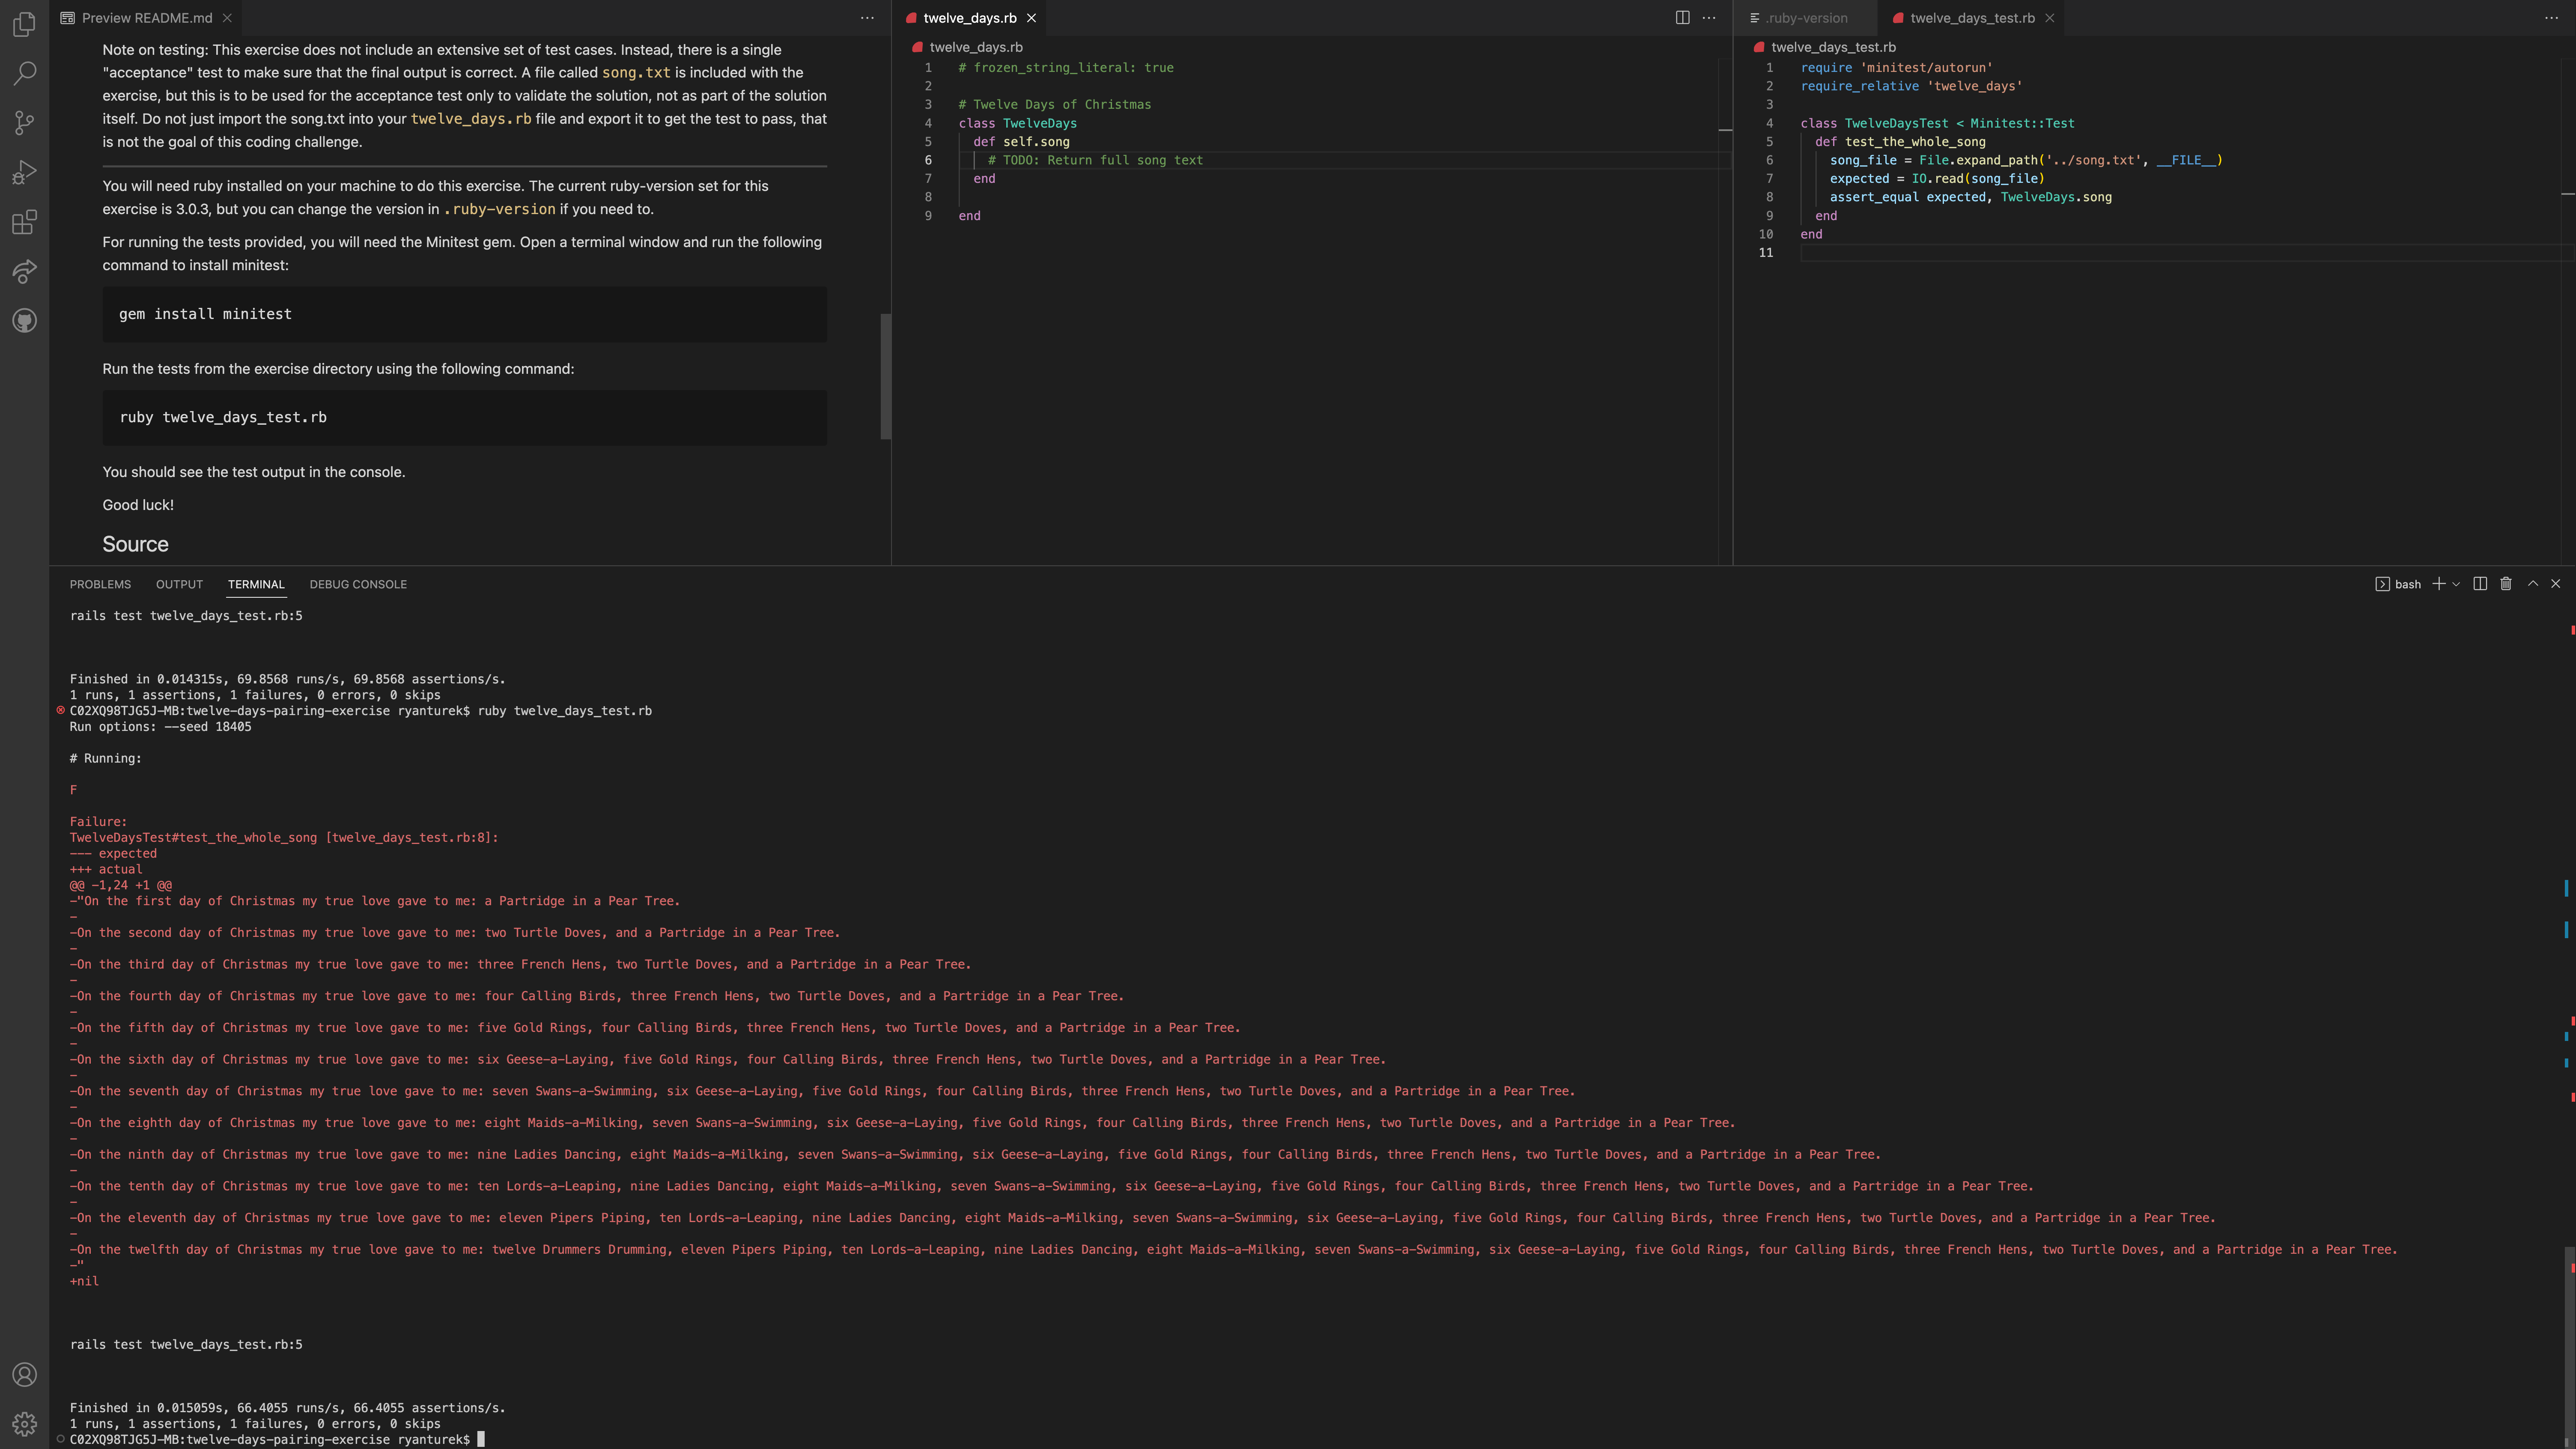Click the twelve_days.rb breadcrumb in middle editor
The width and height of the screenshot is (2576, 1449).
coord(975,47)
